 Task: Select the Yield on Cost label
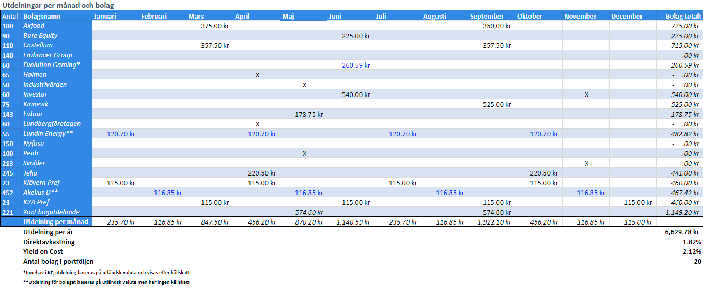tap(43, 251)
